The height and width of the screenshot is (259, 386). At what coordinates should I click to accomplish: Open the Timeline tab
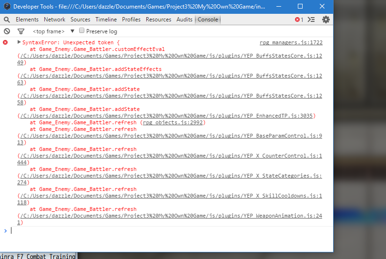106,20
